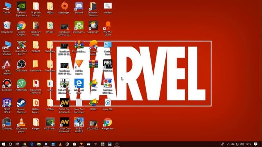Select the 418.91-des... NVIDIA installer icon
The image size is (262, 147).
pos(50,124)
